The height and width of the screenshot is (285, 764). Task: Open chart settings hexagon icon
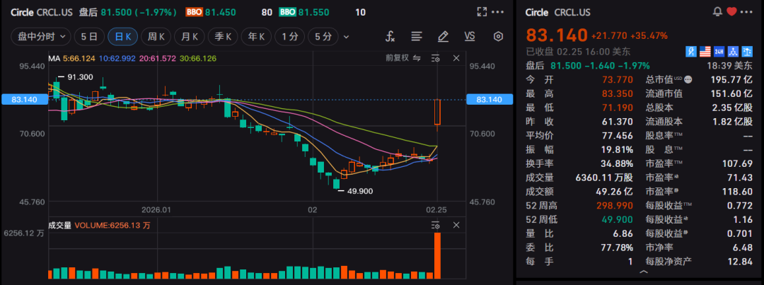tap(498, 36)
